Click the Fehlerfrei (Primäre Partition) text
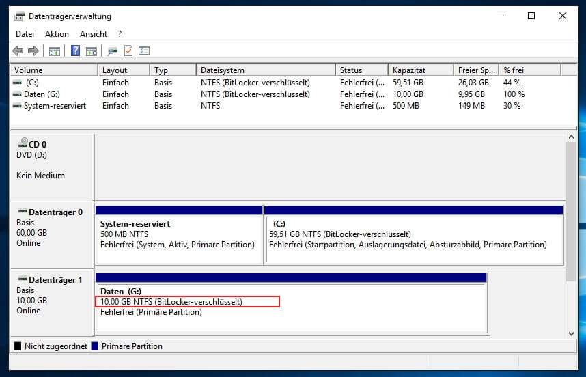 151,312
